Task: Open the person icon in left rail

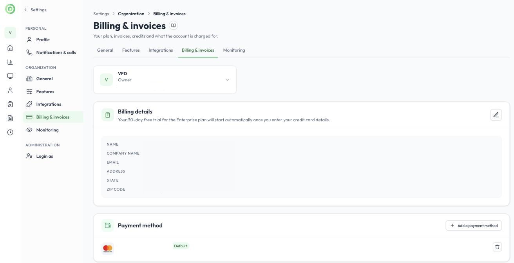Action: [10, 90]
